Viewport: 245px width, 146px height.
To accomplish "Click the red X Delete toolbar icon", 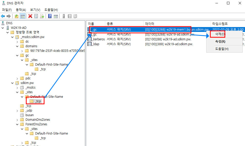I will [x=30, y=16].
